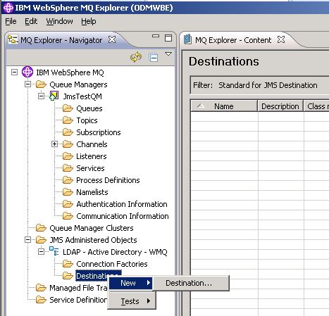Click the Destinations folder icon in tree
Image resolution: width=329 pixels, height=316 pixels.
[68, 276]
